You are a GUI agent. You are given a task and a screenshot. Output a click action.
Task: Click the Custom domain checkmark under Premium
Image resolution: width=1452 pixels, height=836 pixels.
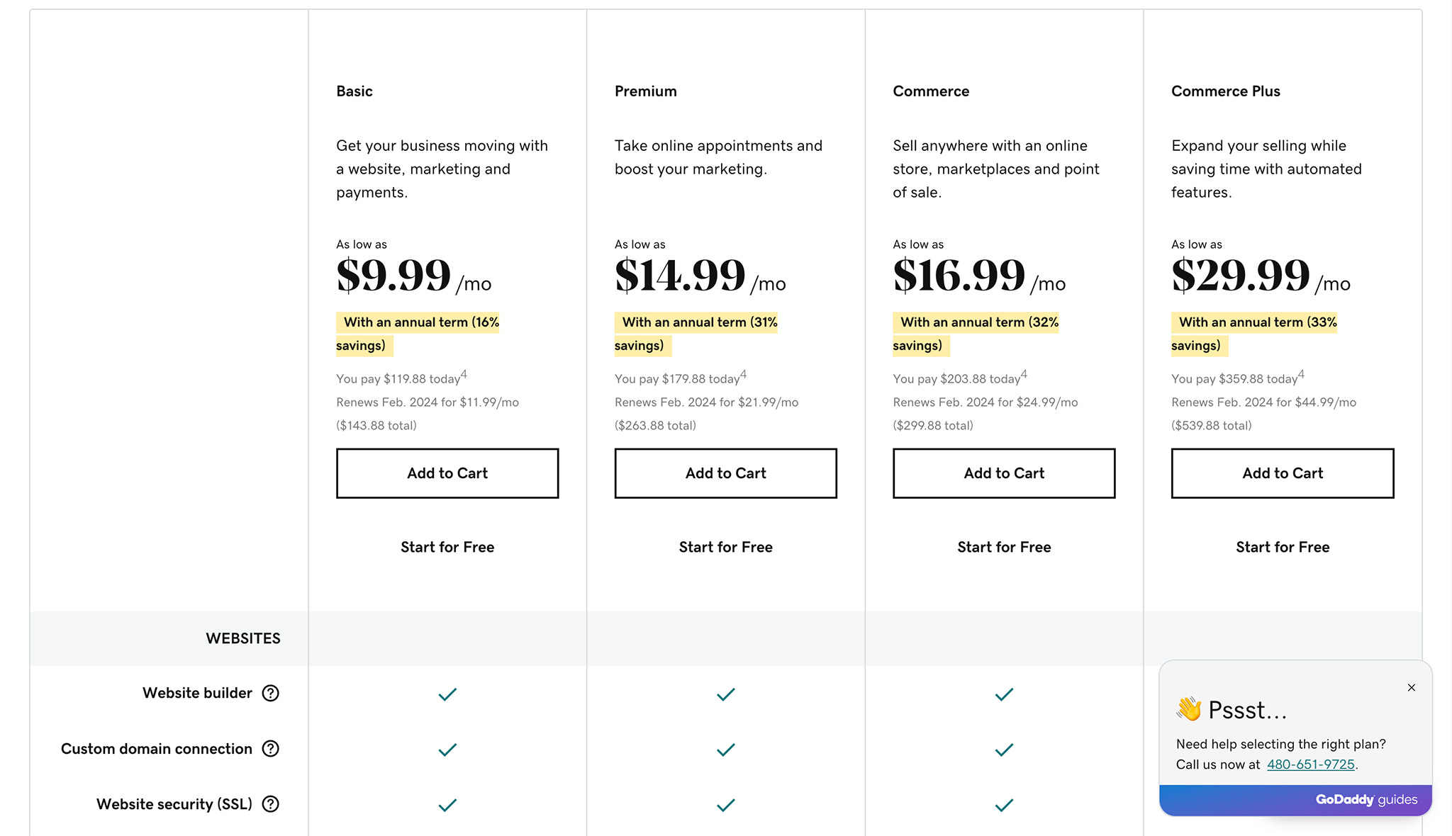point(725,750)
